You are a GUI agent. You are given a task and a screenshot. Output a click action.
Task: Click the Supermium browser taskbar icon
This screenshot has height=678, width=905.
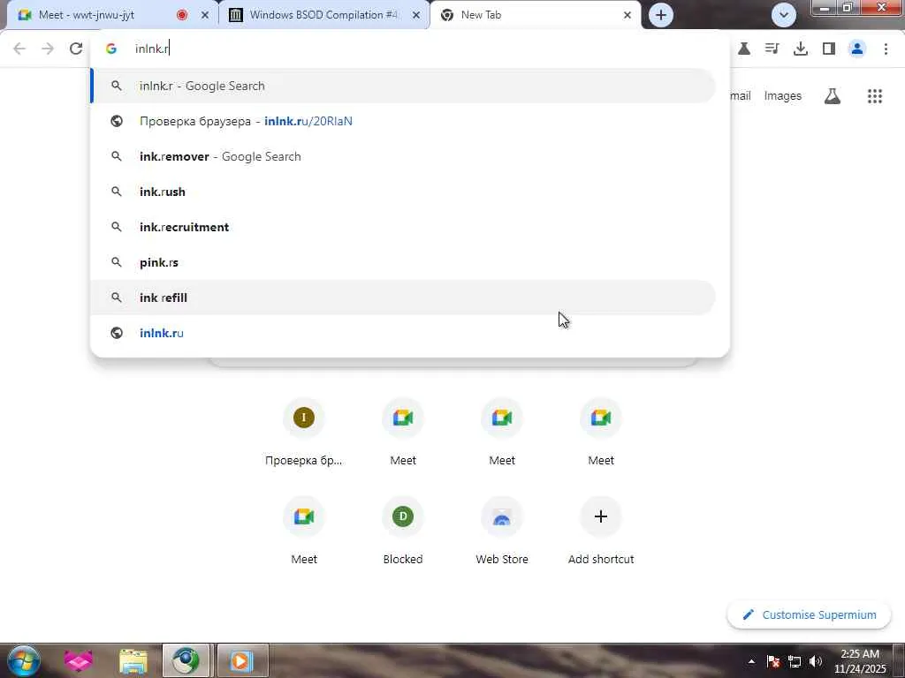click(186, 661)
